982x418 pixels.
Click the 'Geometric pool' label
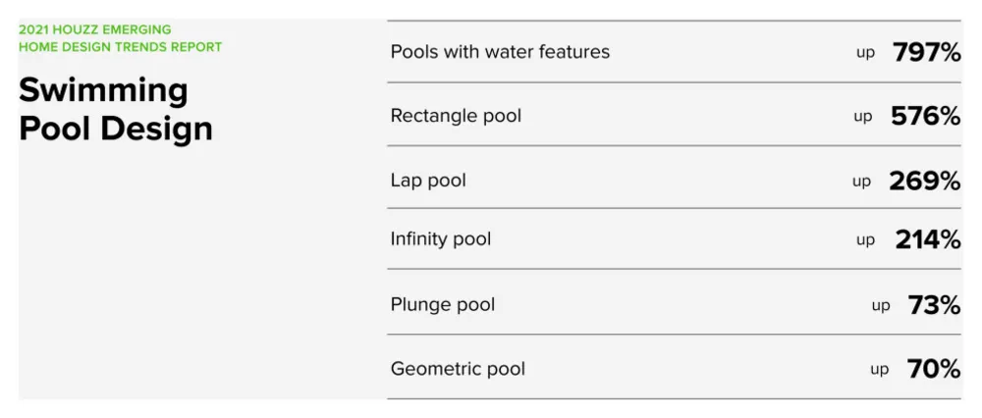click(x=458, y=369)
